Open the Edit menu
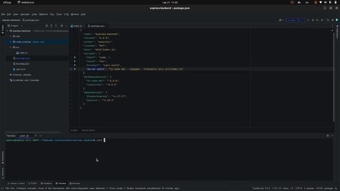The width and height of the screenshot is (340, 191). pos(9,14)
